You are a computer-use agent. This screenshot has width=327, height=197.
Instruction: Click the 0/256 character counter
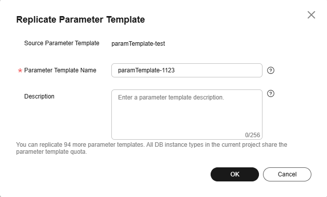tap(252, 135)
